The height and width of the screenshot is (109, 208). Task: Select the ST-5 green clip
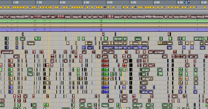pyautogui.click(x=199, y=39)
